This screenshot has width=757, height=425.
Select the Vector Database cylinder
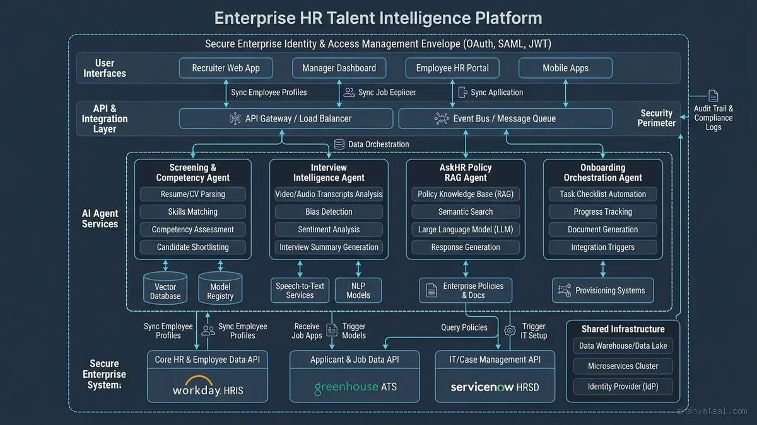[x=165, y=289]
